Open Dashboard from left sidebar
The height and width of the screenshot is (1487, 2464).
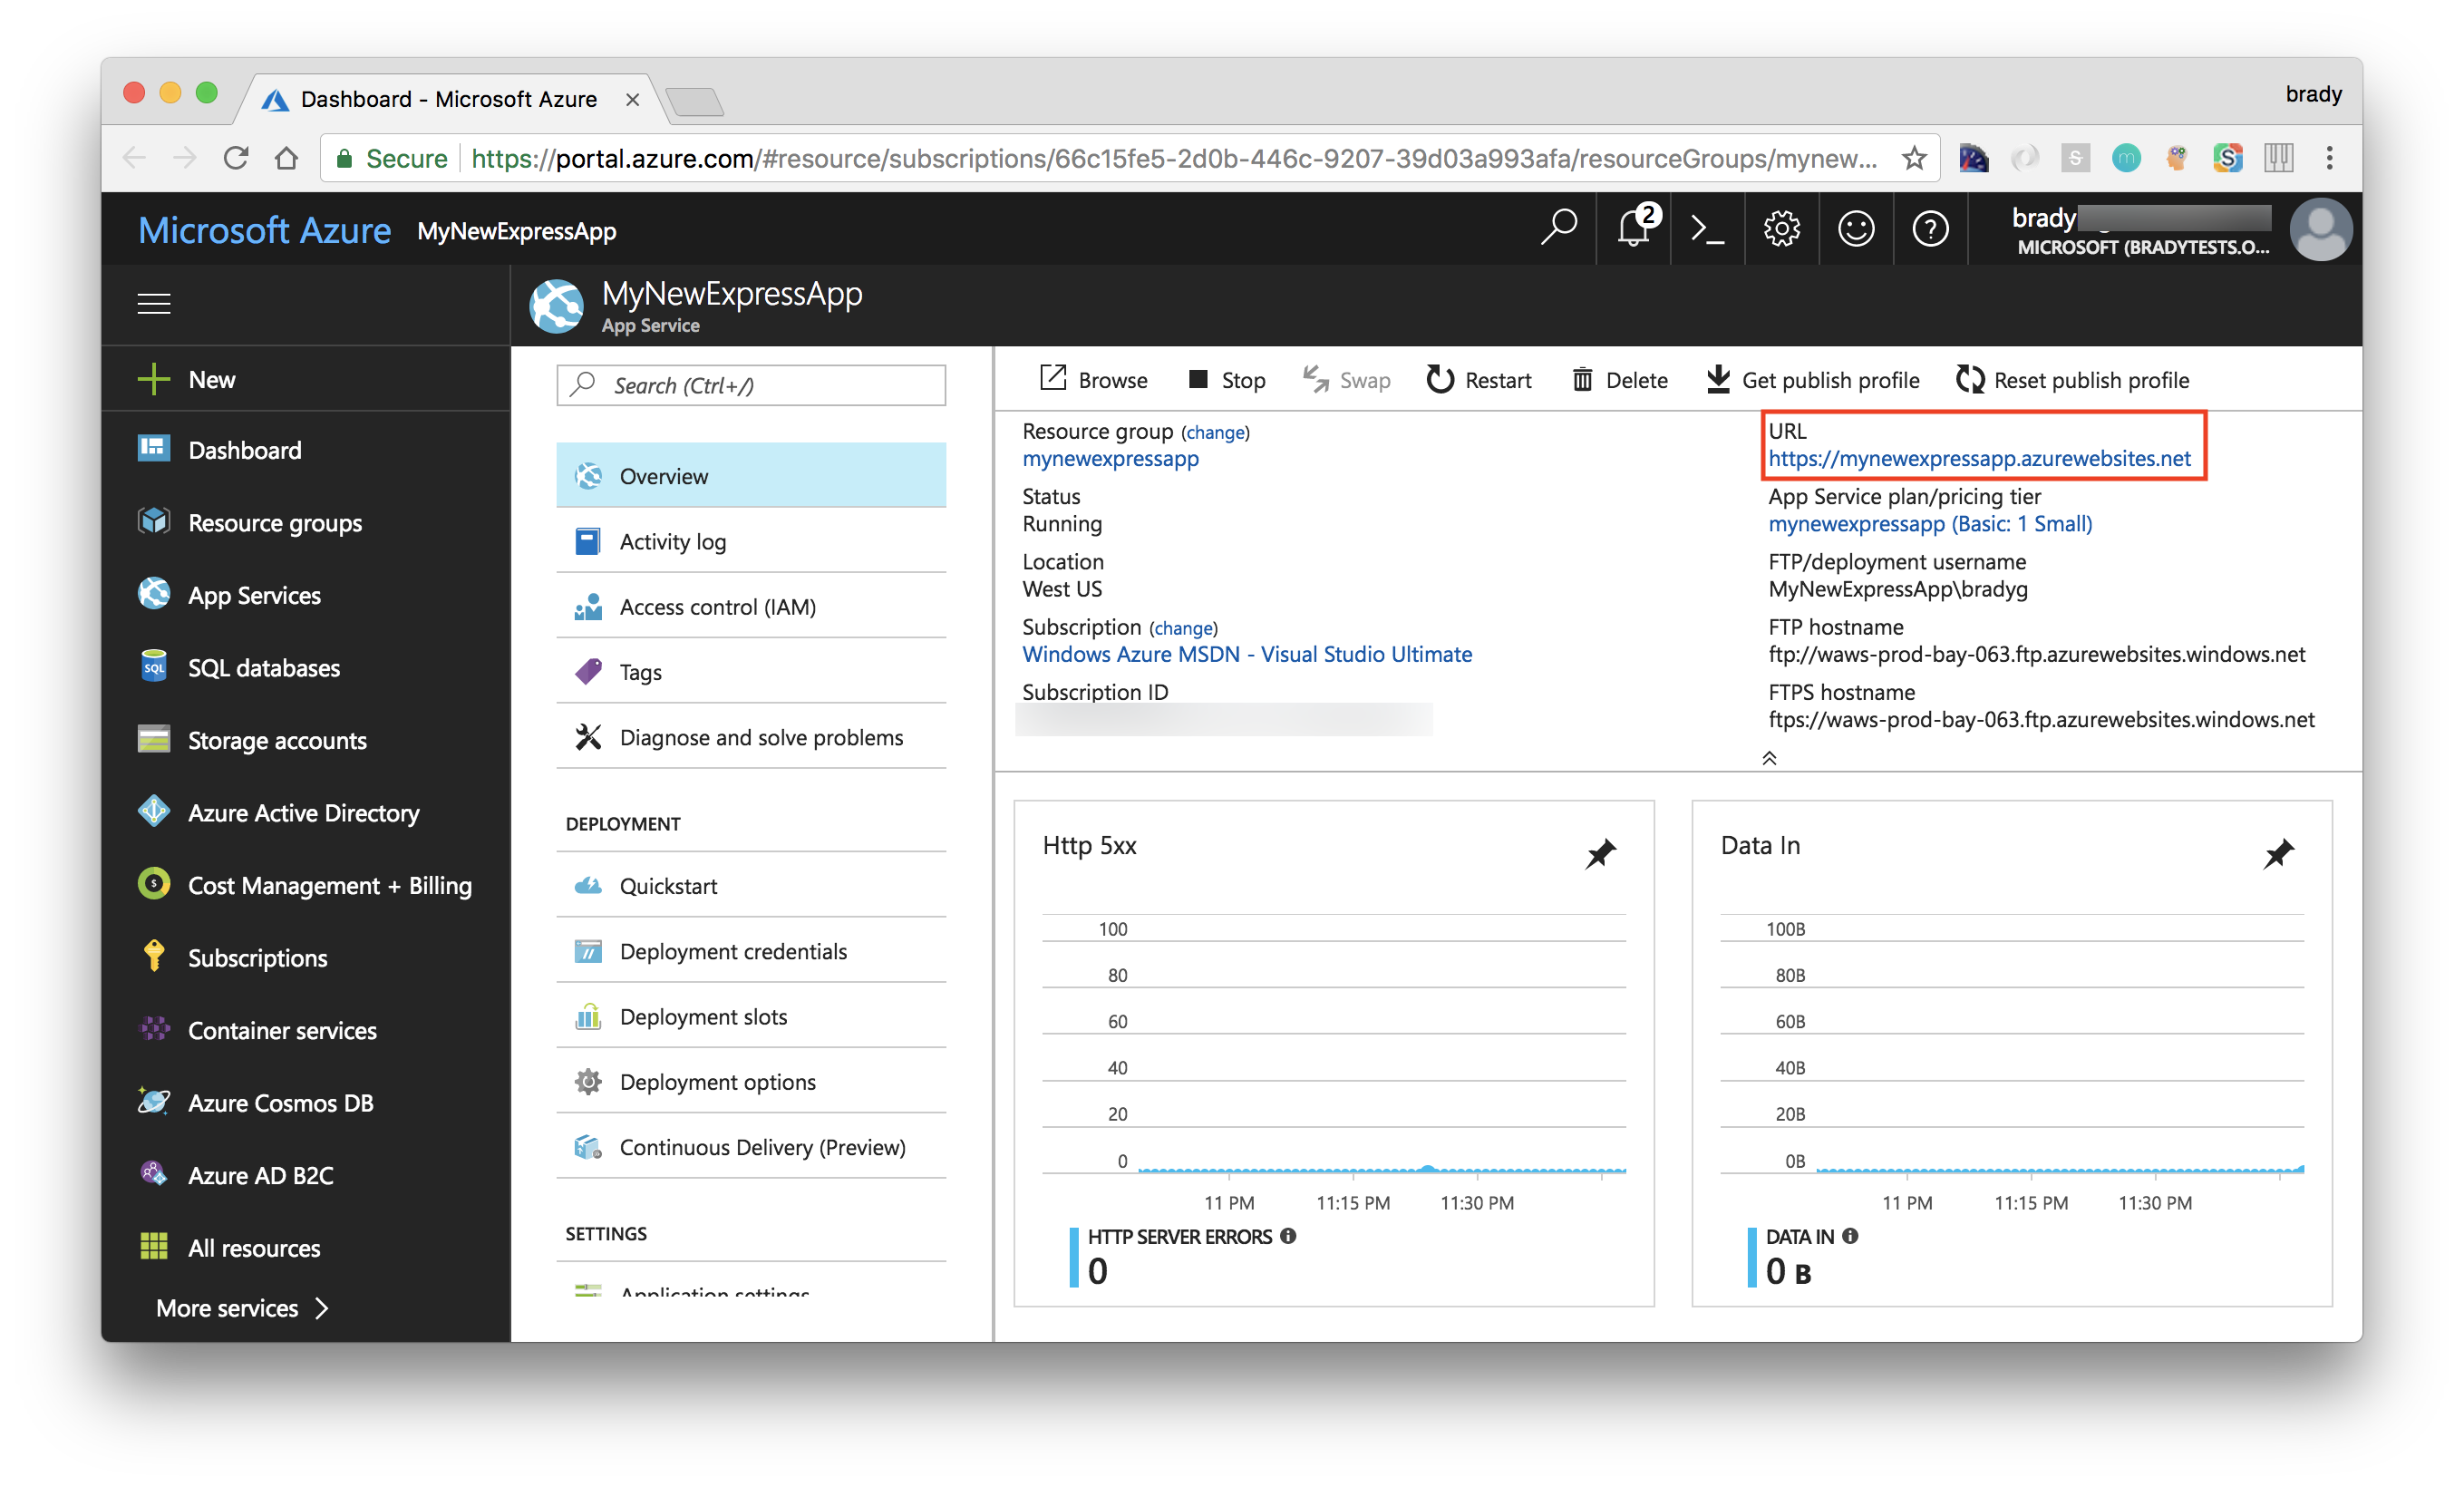(306, 450)
